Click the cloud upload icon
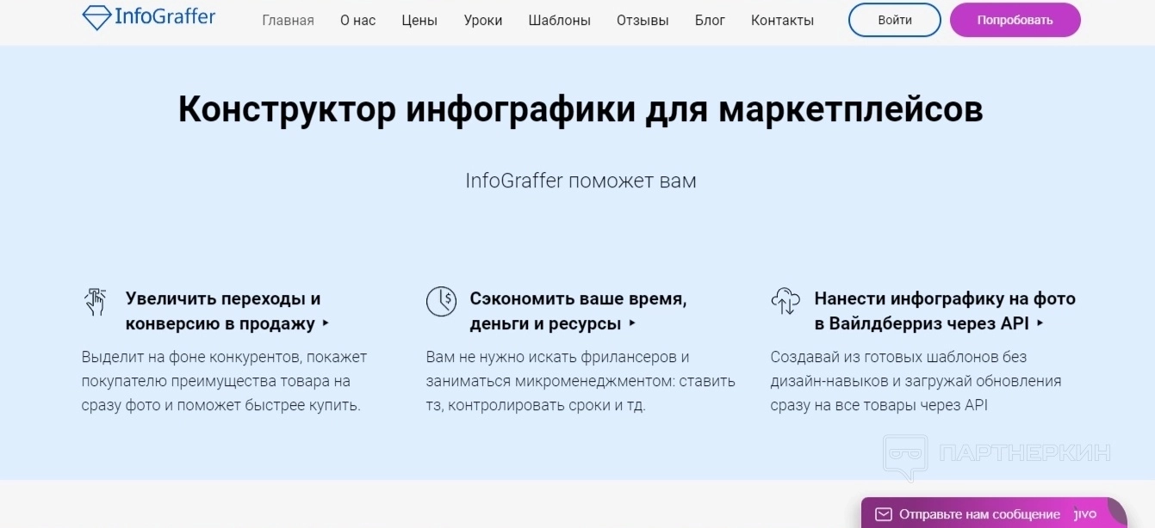Image resolution: width=1155 pixels, height=528 pixels. pyautogui.click(x=786, y=302)
